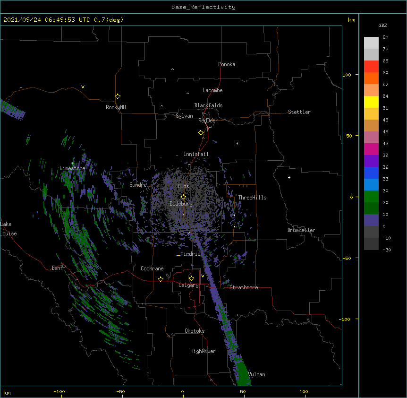Image resolution: width=407 pixels, height=398 pixels.
Task: Pick the purple 36-39 dBZ legend swatch
Action: (x=371, y=161)
